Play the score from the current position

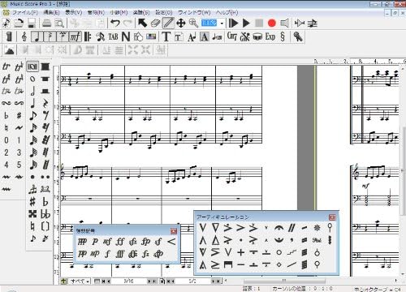(246, 24)
